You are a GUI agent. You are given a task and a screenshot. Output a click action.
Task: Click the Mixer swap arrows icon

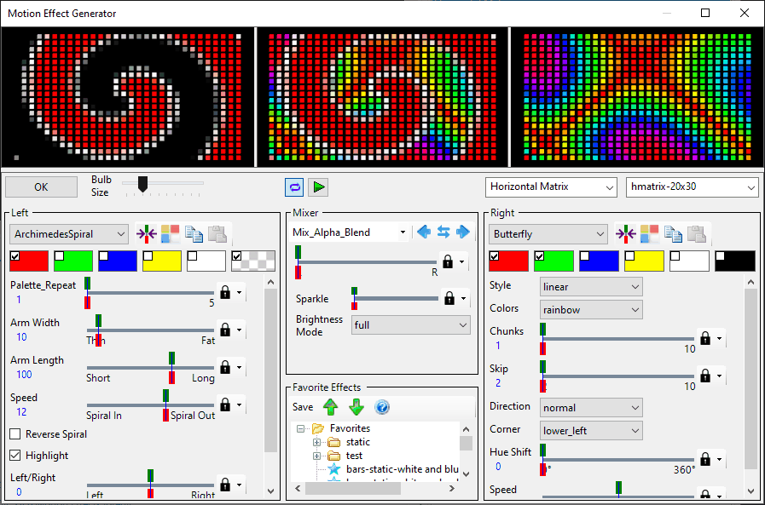click(443, 232)
